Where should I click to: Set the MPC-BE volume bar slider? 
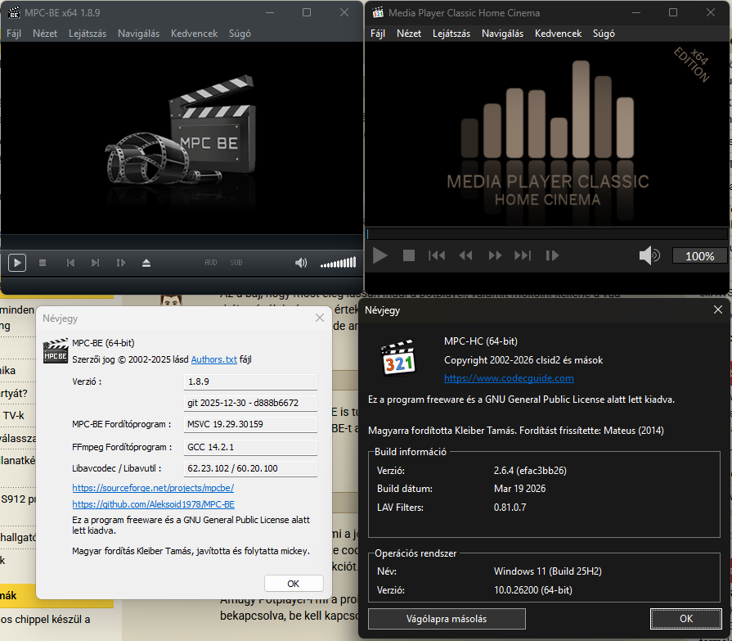338,263
